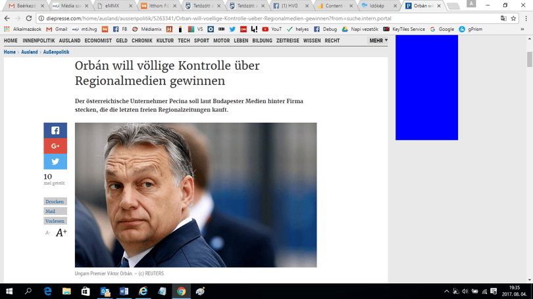The image size is (533, 299).
Task: Expand MEHR navigation dropdown
Action: (x=378, y=40)
